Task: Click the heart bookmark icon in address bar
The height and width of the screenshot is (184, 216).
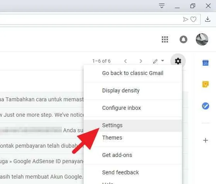Action: pyautogui.click(x=193, y=19)
